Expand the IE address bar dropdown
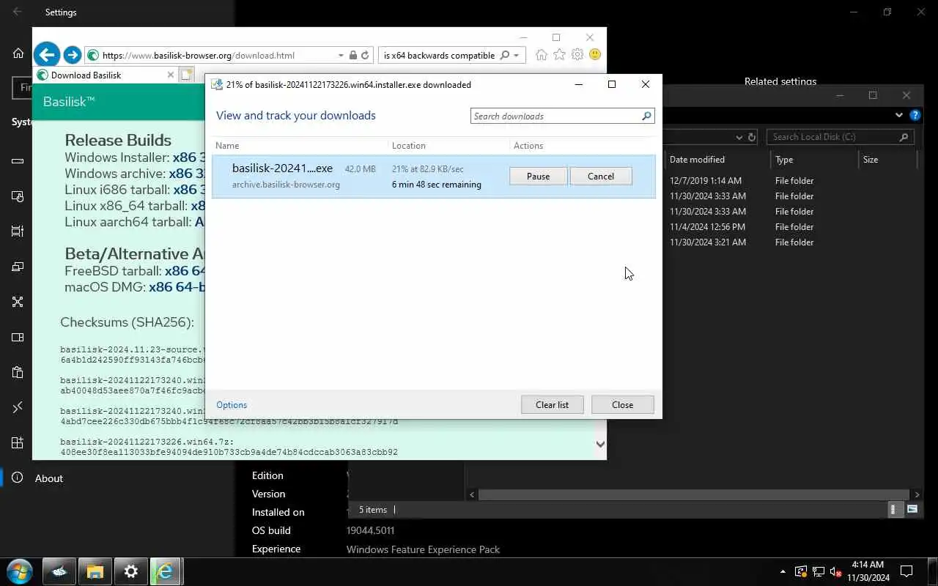Viewport: 938px width, 586px height. click(x=341, y=55)
